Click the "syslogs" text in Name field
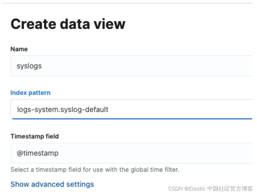The image size is (257, 194). pyautogui.click(x=29, y=66)
